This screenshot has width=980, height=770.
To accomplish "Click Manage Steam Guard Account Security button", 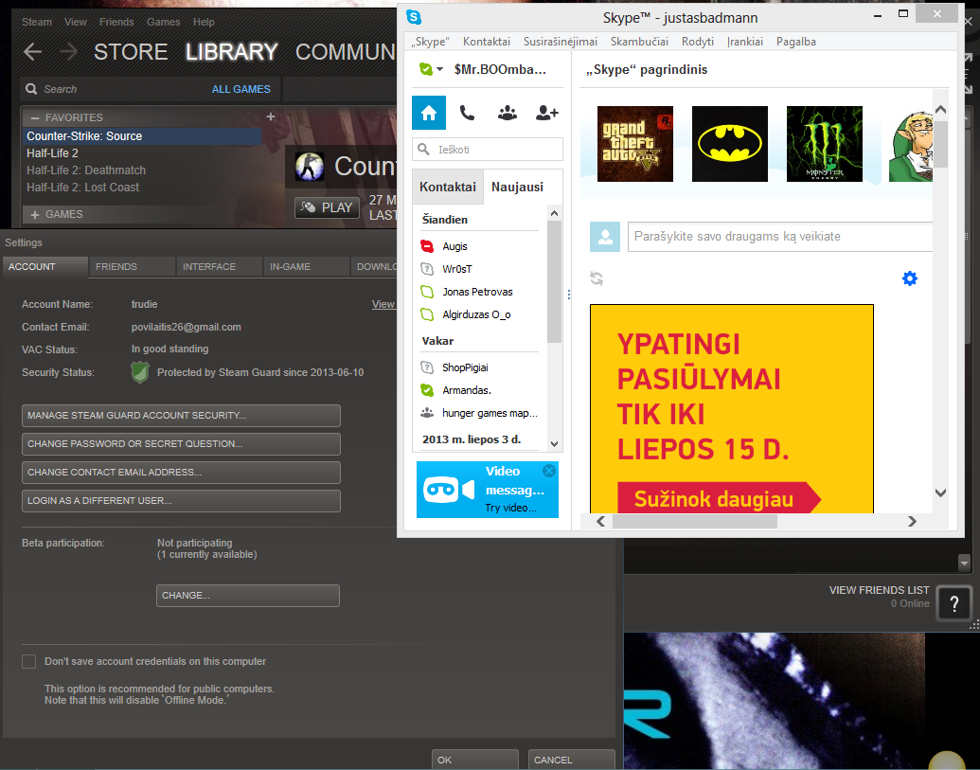I will (181, 416).
